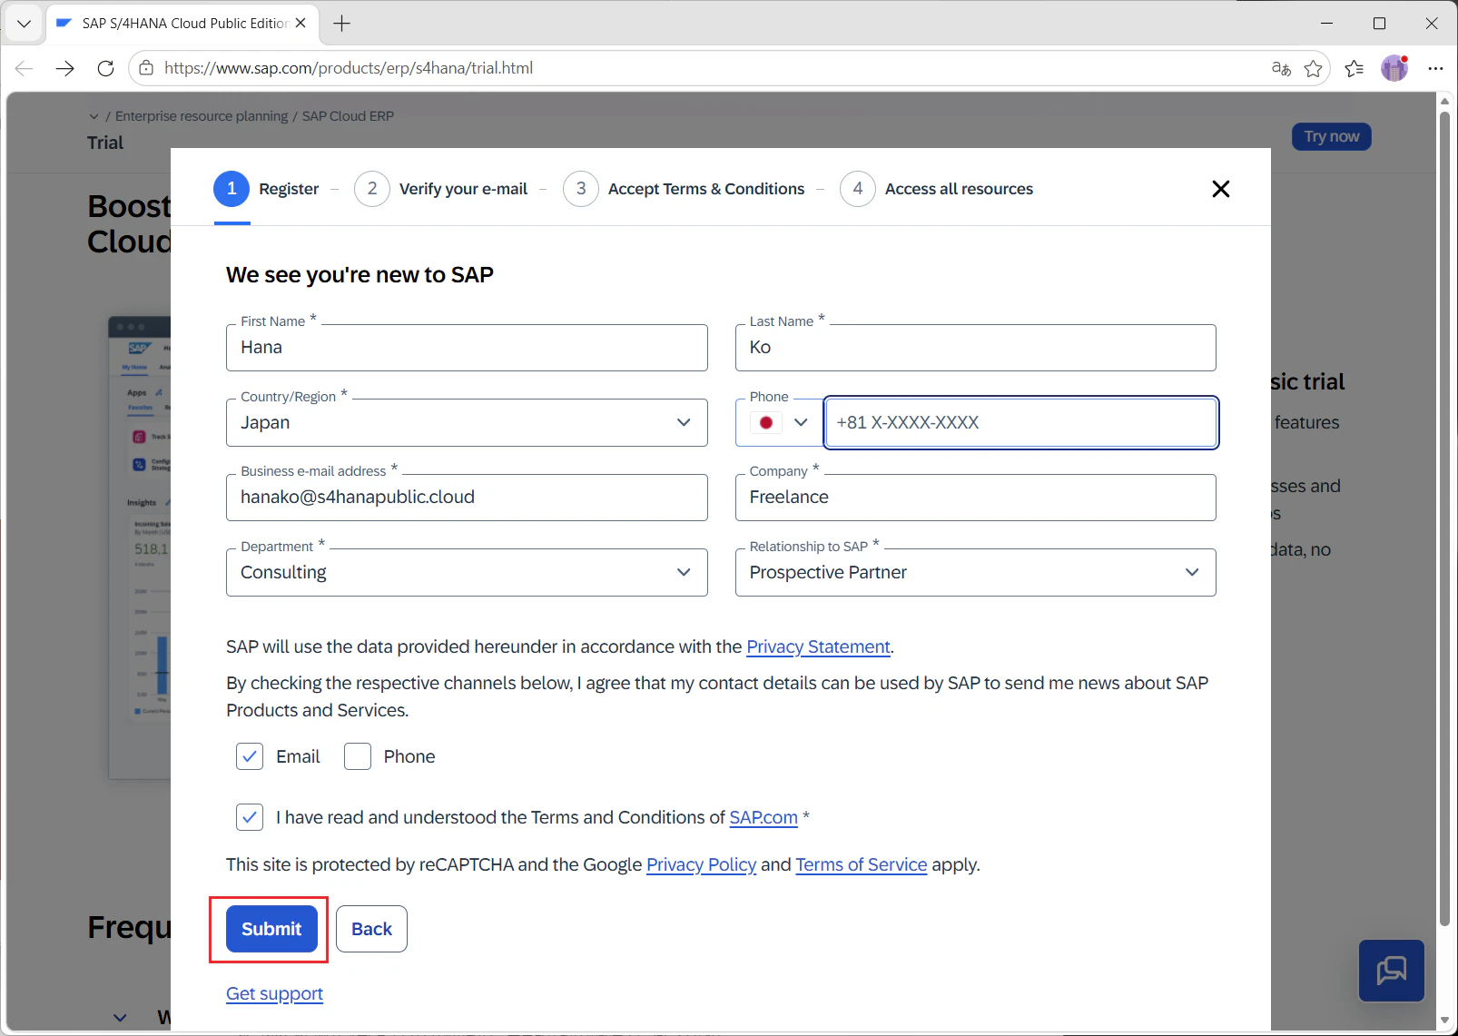Image resolution: width=1458 pixels, height=1036 pixels.
Task: Open the phone country code flag dropdown
Action: 780,423
